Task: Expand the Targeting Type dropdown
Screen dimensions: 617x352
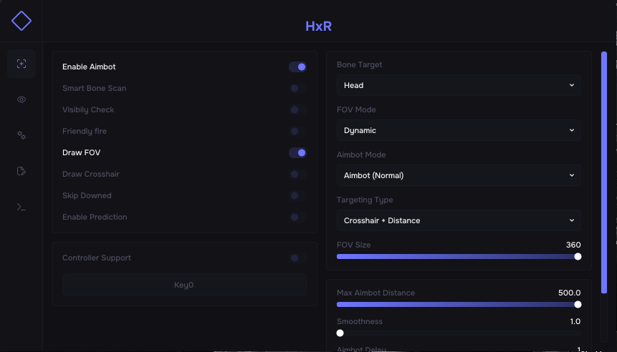Action: [x=459, y=220]
